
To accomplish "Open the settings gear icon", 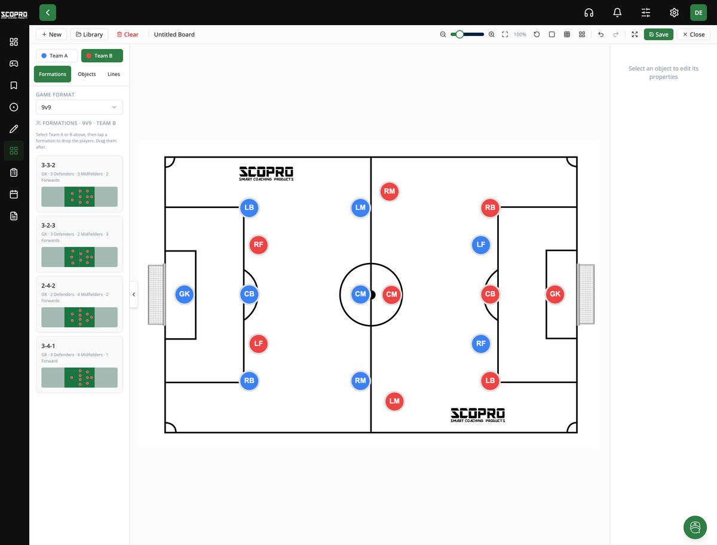I will coord(675,13).
